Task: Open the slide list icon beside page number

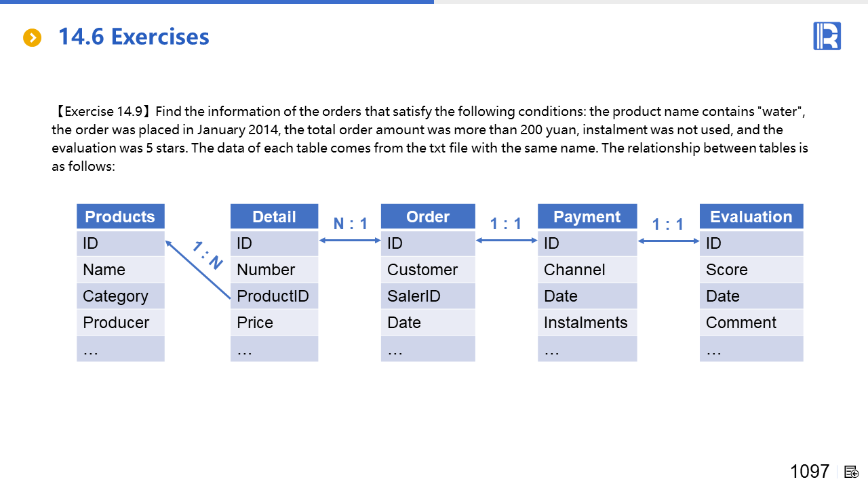Action: click(x=852, y=472)
